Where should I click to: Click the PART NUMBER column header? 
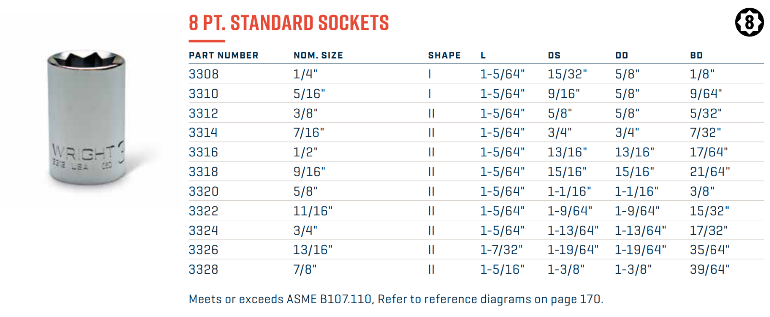tap(223, 55)
